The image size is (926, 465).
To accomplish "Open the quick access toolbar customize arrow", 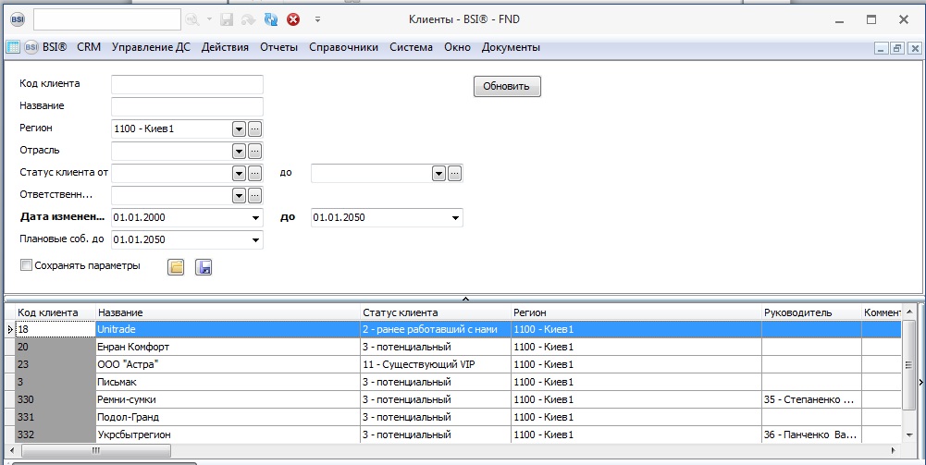I will tap(317, 18).
